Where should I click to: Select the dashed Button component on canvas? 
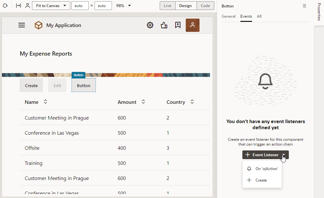[84, 85]
